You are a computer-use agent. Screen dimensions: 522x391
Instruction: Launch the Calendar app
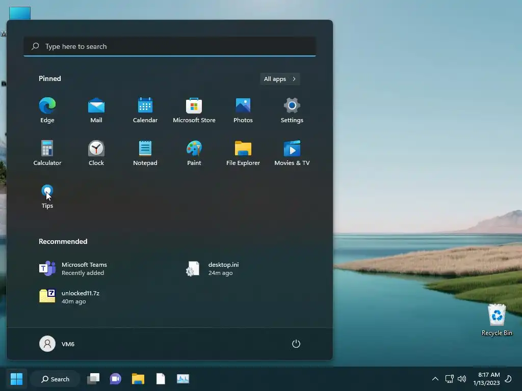tap(145, 110)
